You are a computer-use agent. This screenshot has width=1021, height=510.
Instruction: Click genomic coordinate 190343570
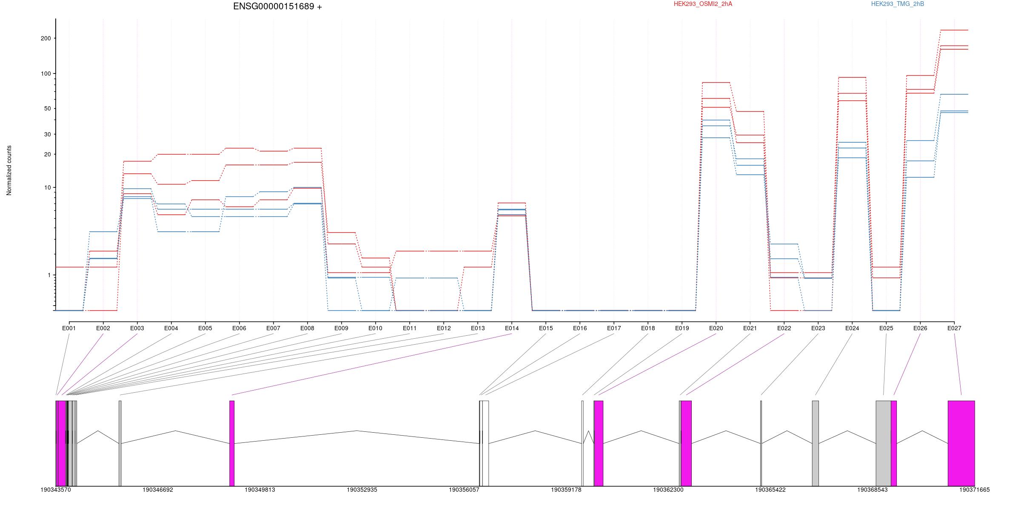(x=56, y=490)
